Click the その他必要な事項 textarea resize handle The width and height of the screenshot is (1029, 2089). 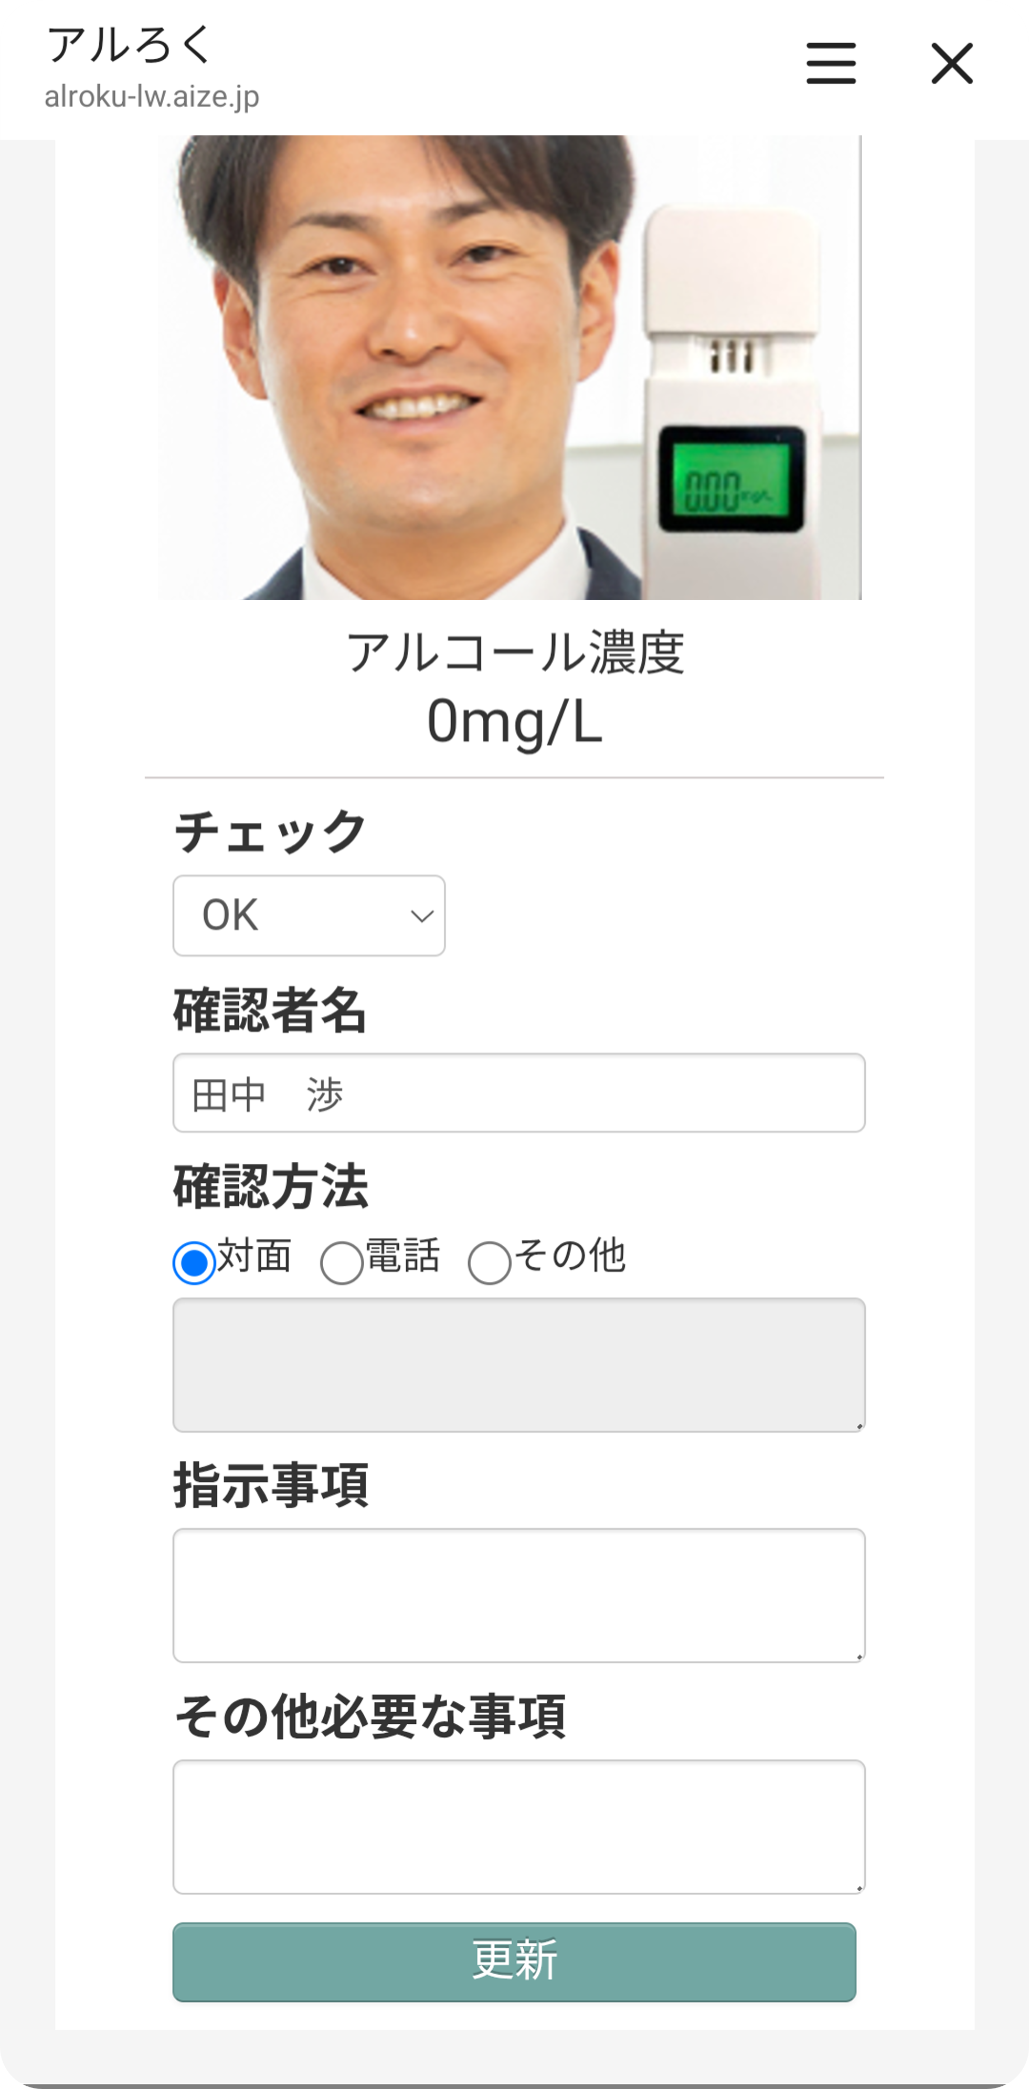[x=858, y=1888]
